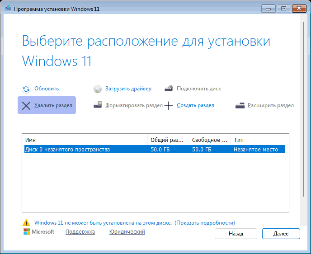Viewport: 311px width, 254px height.
Task: Click the Далее button
Action: point(281,234)
